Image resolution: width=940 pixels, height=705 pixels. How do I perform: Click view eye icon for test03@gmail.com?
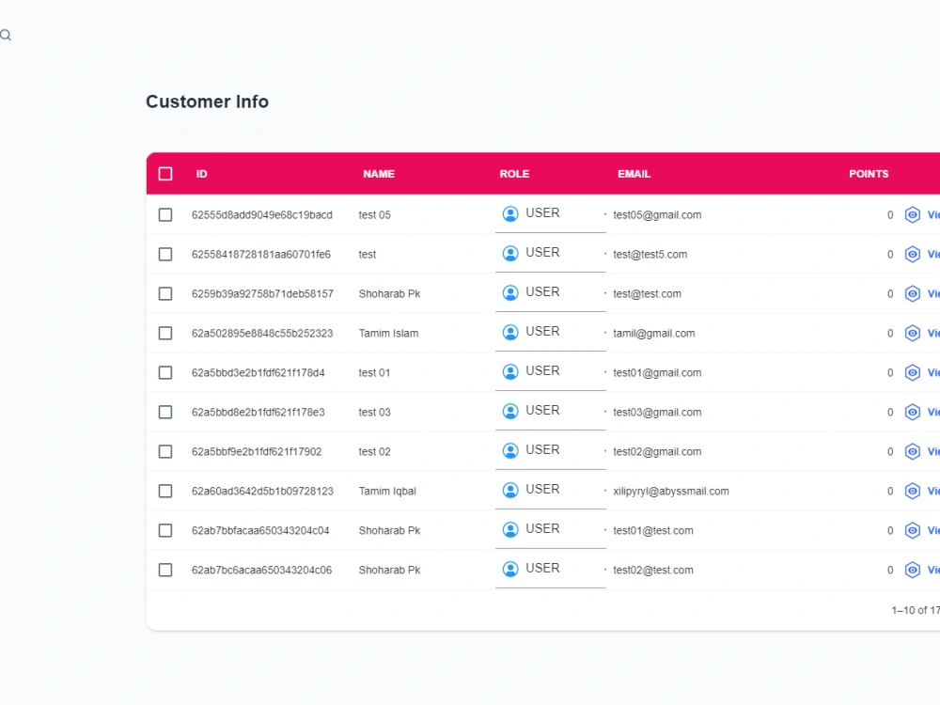tap(913, 412)
